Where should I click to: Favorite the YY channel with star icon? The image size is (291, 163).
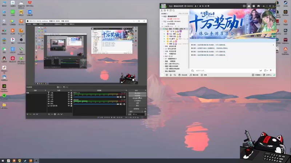(200, 6)
